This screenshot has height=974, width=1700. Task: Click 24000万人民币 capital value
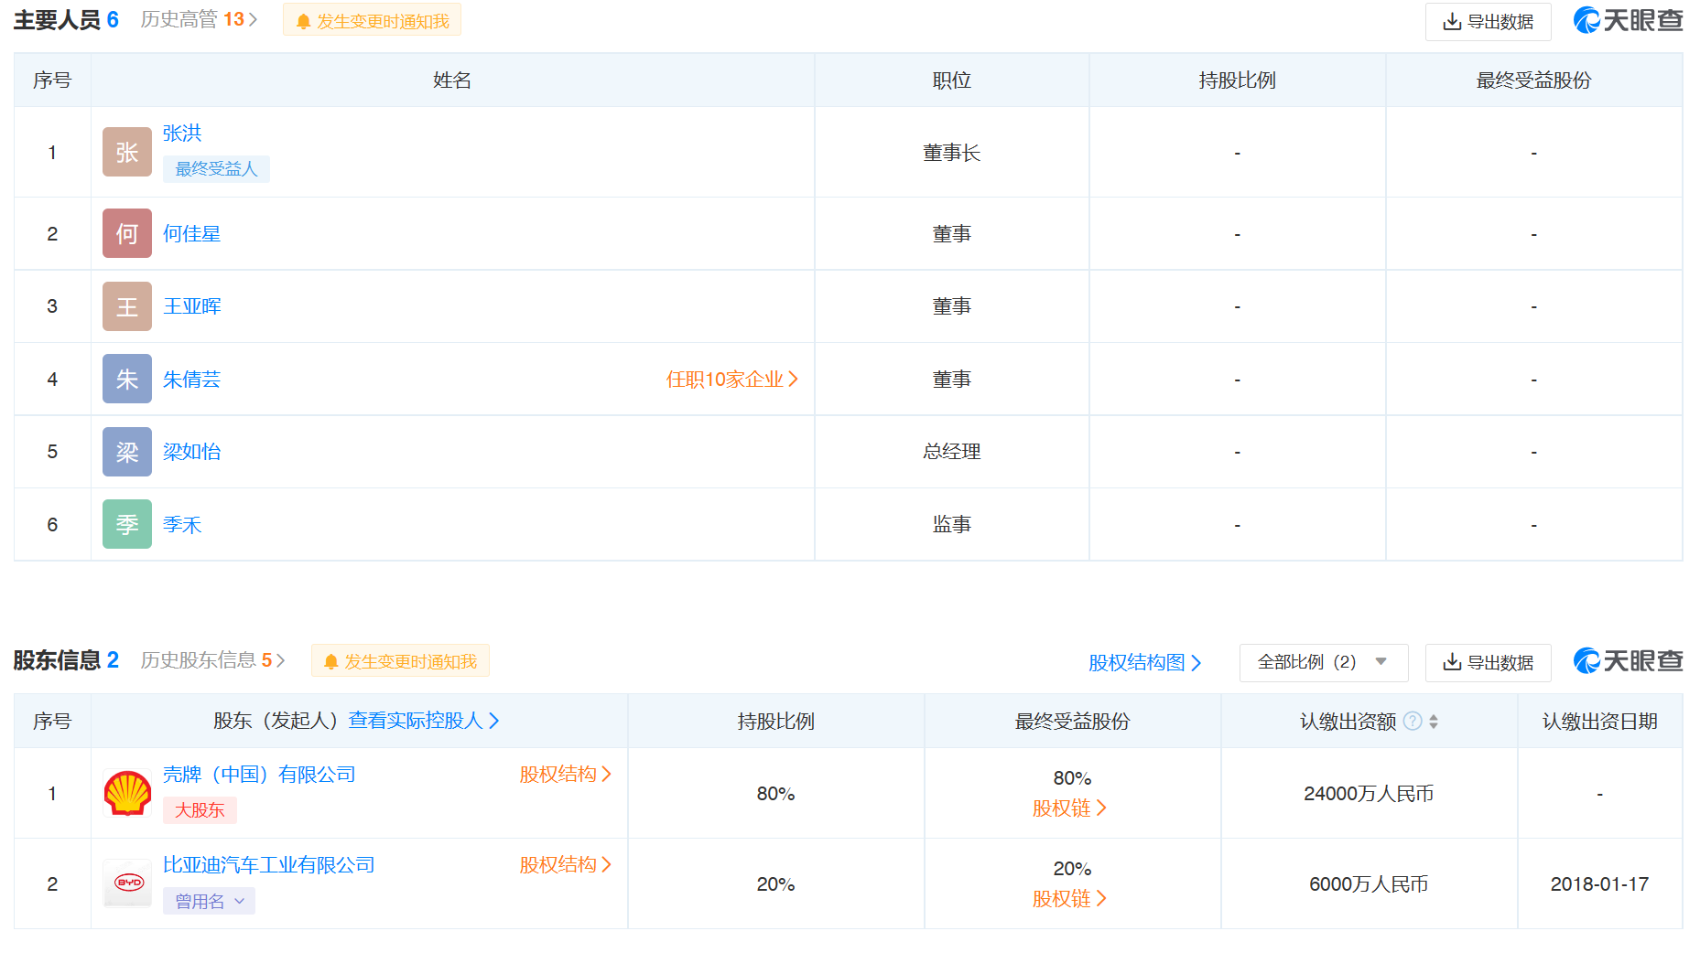pyautogui.click(x=1369, y=793)
